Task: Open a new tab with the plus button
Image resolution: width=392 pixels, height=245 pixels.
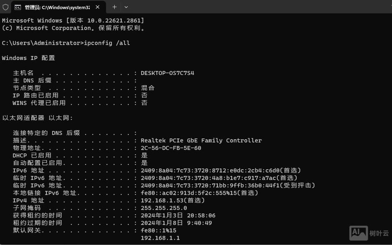Action: click(114, 7)
